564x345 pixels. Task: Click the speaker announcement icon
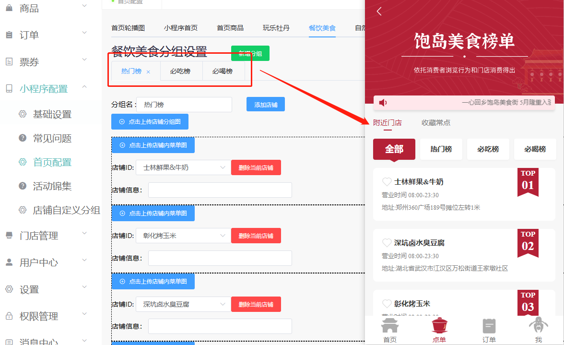[383, 103]
